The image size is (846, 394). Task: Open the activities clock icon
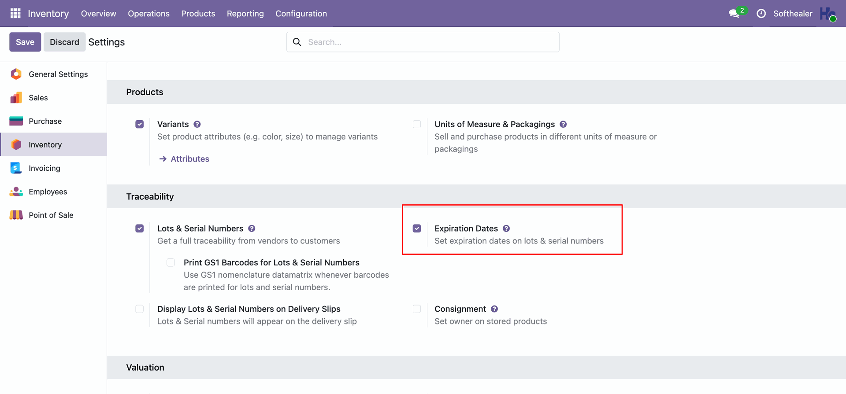tap(761, 14)
